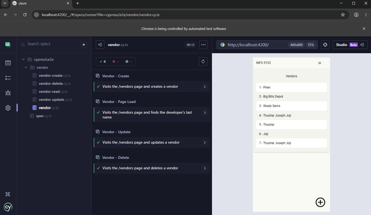The height and width of the screenshot is (215, 371).
Task: Select vendor-delete.cy.ts spec file
Action: tap(55, 83)
